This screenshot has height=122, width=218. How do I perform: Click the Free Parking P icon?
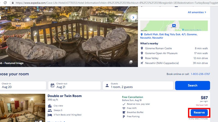124,117
